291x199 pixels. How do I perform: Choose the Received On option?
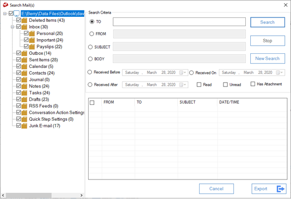[191, 73]
